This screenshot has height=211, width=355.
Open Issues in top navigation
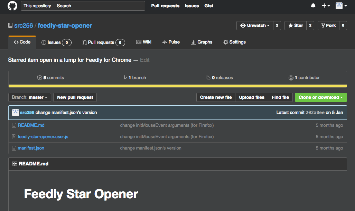(192, 6)
